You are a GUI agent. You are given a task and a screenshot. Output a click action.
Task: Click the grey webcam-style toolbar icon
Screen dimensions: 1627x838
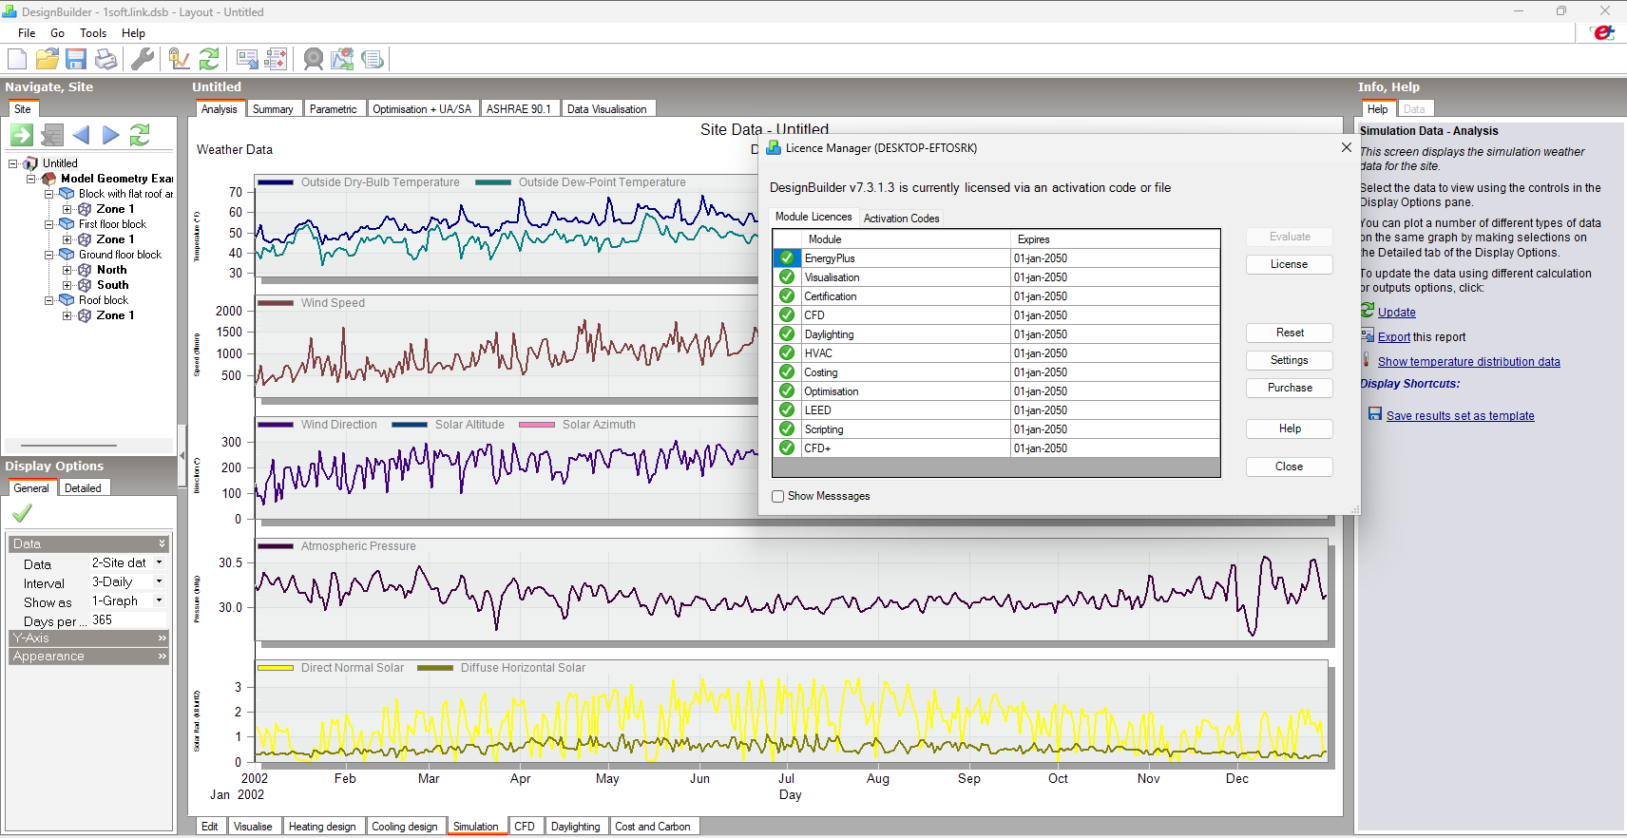314,59
